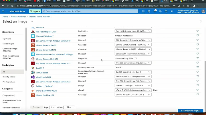Open Cloud Shell from the top bar

143,11
